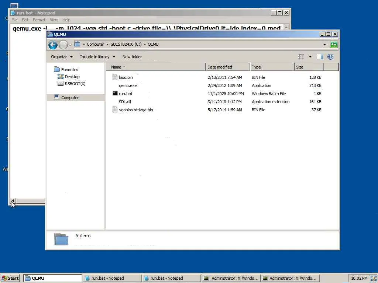Viewport: 378px width, 283px height.
Task: Switch to first Administrator command prompt taskbar button
Action: [231, 278]
